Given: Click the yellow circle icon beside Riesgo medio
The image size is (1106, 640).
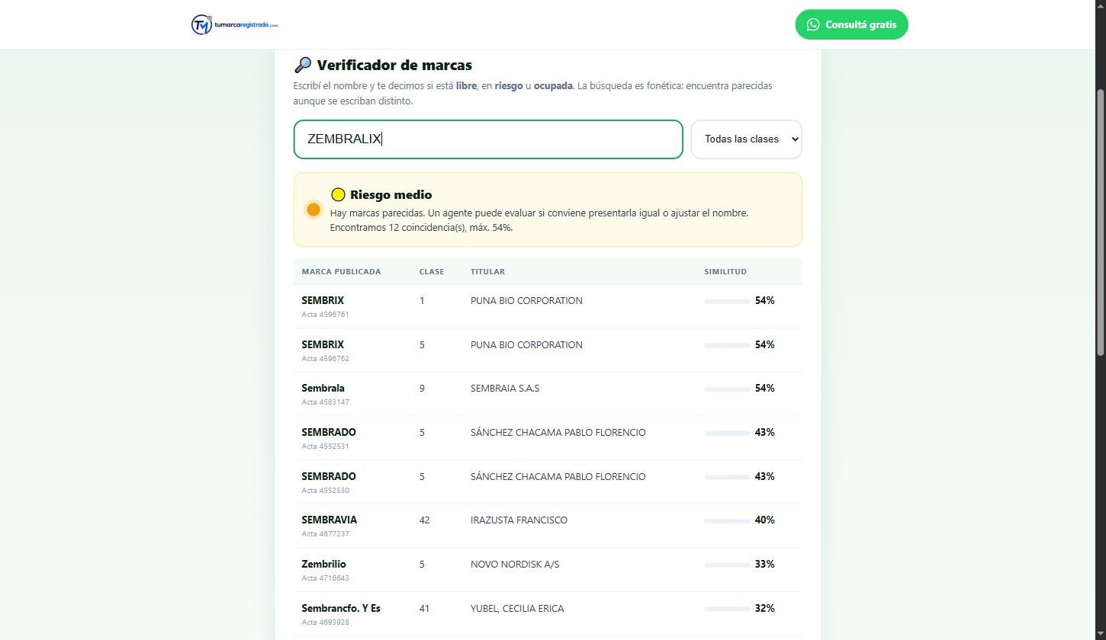Looking at the screenshot, I should pyautogui.click(x=338, y=194).
